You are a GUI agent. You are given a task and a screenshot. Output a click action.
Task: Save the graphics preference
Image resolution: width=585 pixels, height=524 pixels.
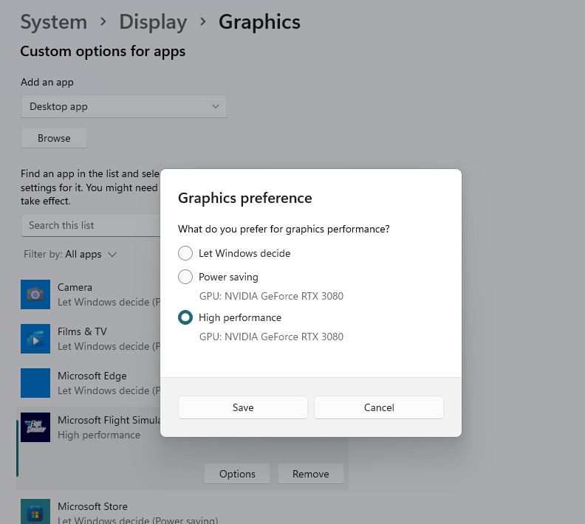pyautogui.click(x=243, y=407)
